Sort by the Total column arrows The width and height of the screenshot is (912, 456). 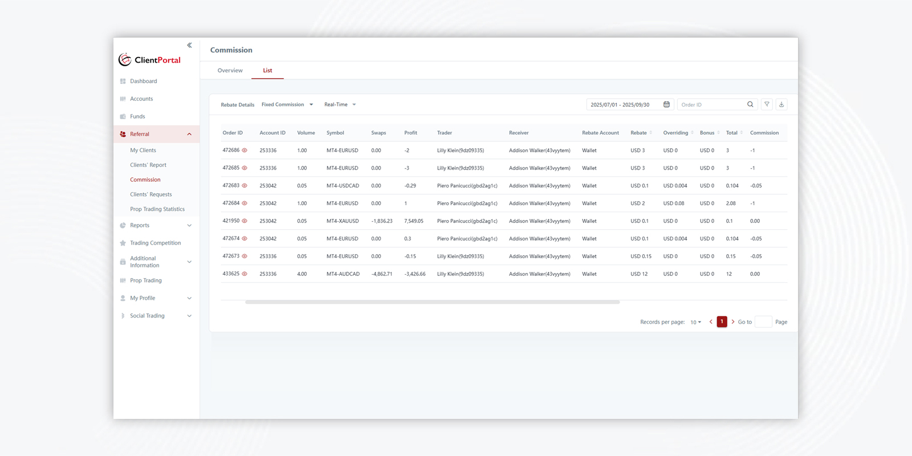741,133
